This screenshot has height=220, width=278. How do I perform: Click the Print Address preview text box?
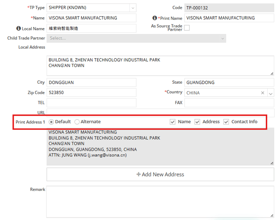[x=160, y=147]
